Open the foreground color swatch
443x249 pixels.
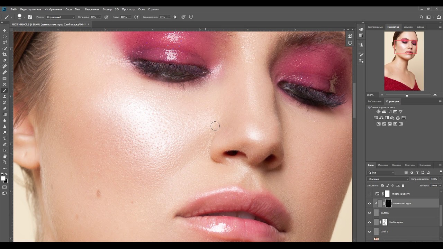(3, 178)
